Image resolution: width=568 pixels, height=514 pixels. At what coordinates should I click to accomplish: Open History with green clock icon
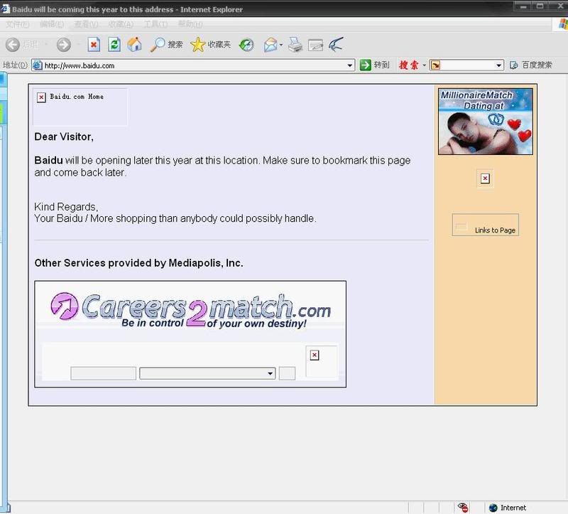(x=246, y=45)
